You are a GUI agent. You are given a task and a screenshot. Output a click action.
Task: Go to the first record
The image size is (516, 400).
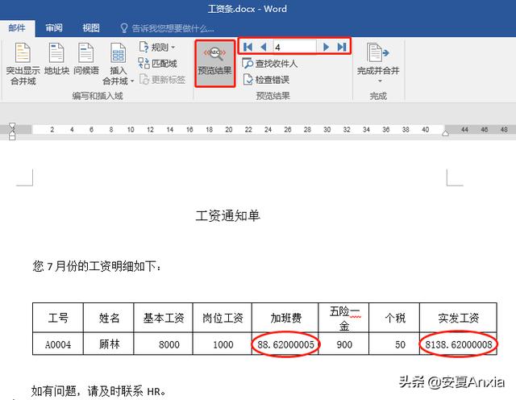pyautogui.click(x=248, y=47)
